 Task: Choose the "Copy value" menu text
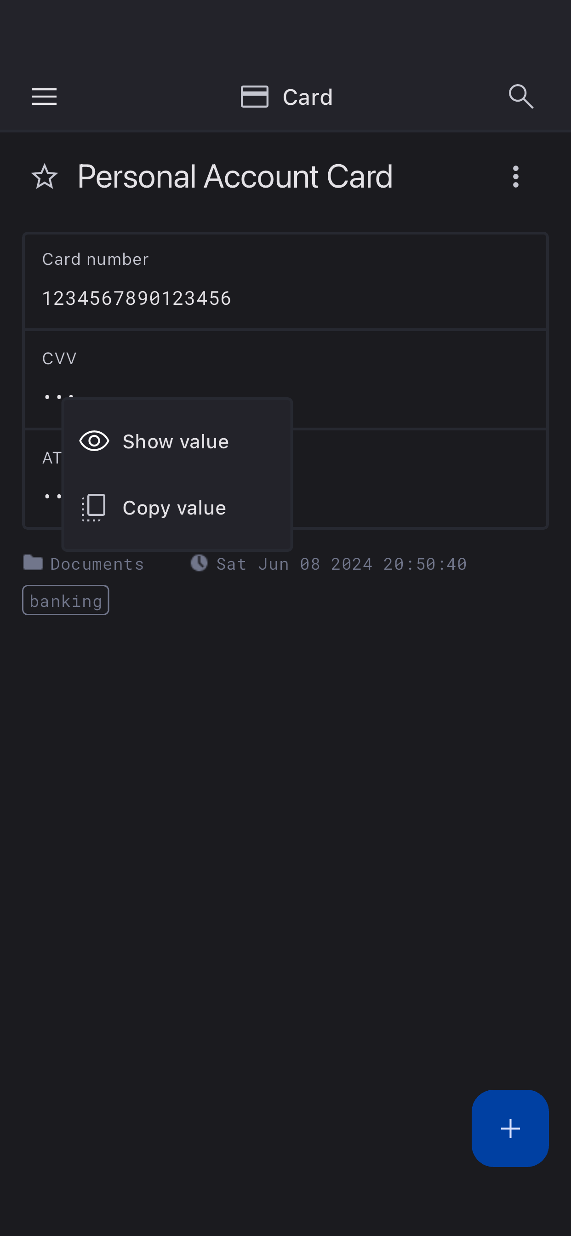point(174,508)
